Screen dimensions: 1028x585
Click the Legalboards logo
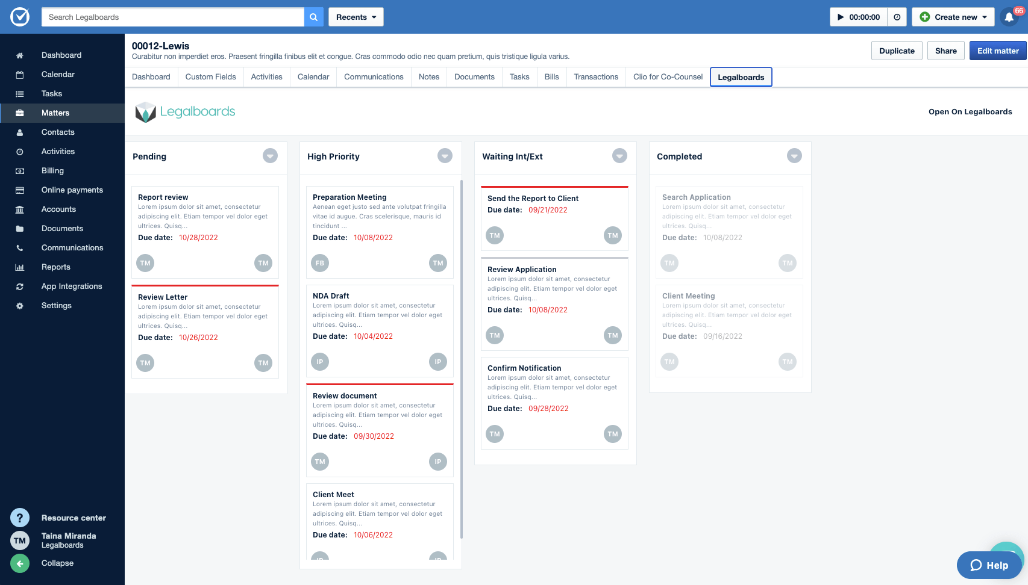185,112
